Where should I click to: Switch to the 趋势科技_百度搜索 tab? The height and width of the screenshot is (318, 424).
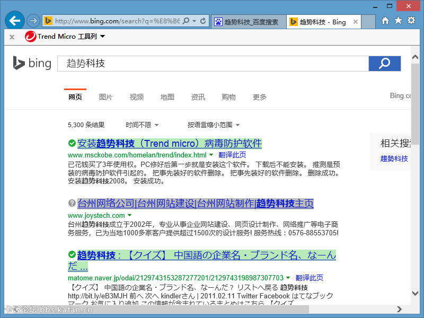248,22
